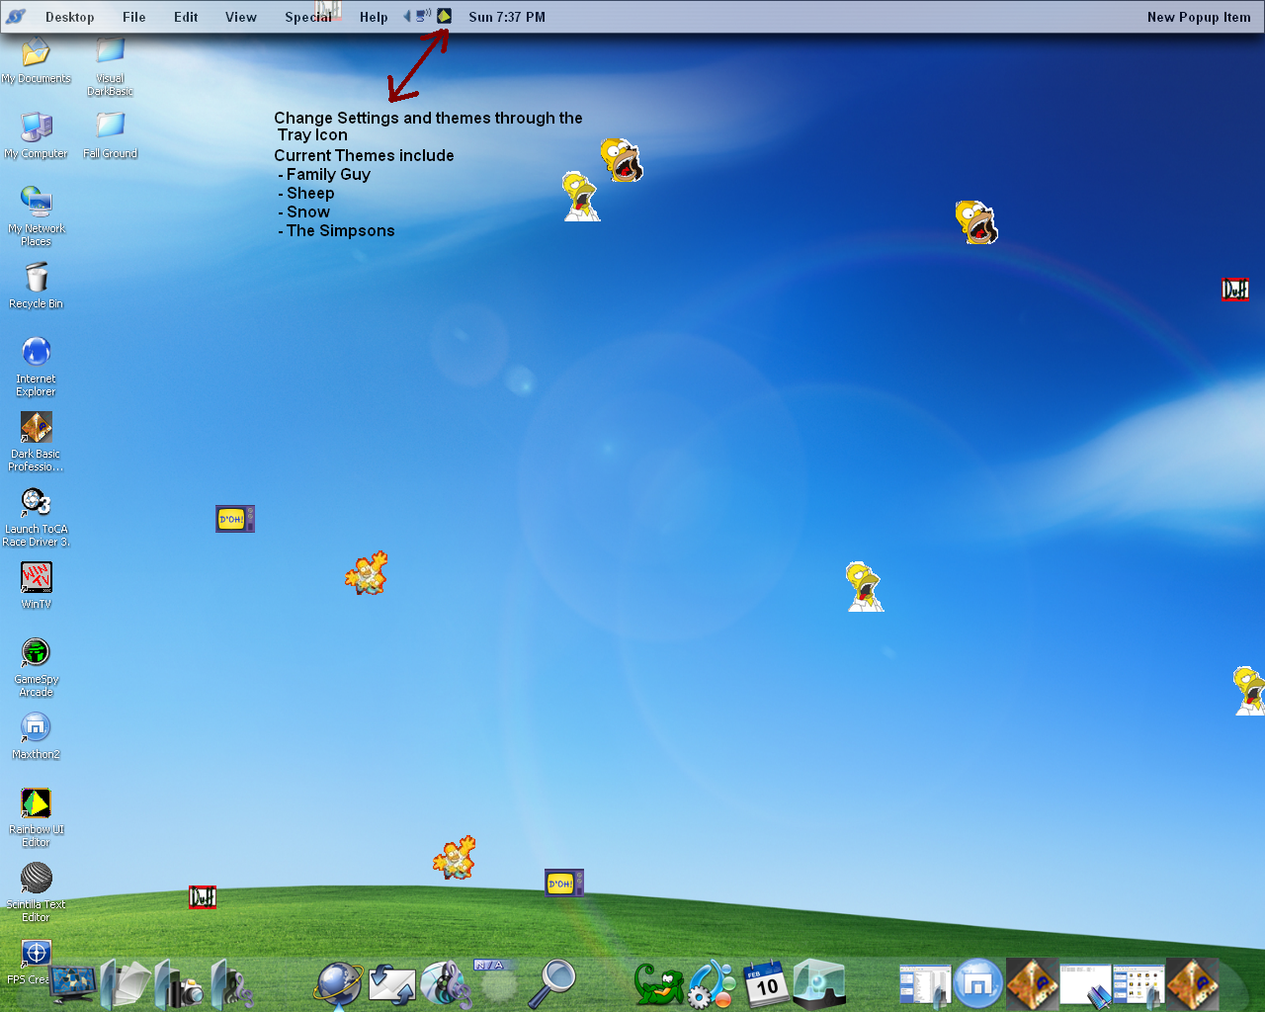
Task: Click the blue planet logo in the menu bar
Action: [x=16, y=17]
